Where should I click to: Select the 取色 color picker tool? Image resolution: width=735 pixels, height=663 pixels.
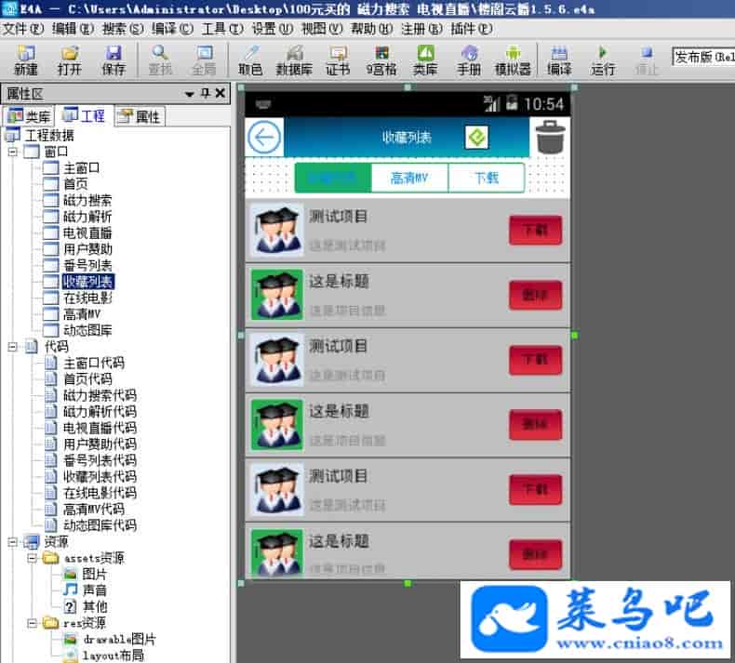tap(250, 60)
